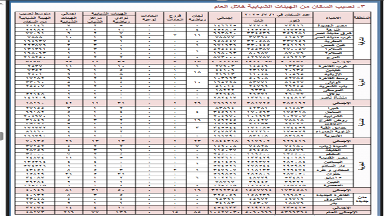Select the 'الاحياء' column header
Viewport: 384px width, 216px height.
click(x=333, y=18)
